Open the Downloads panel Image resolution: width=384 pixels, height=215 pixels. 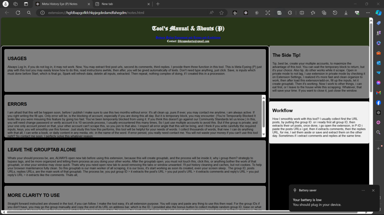[346, 13]
